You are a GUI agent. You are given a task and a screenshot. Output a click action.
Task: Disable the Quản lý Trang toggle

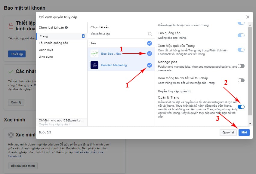(241, 107)
